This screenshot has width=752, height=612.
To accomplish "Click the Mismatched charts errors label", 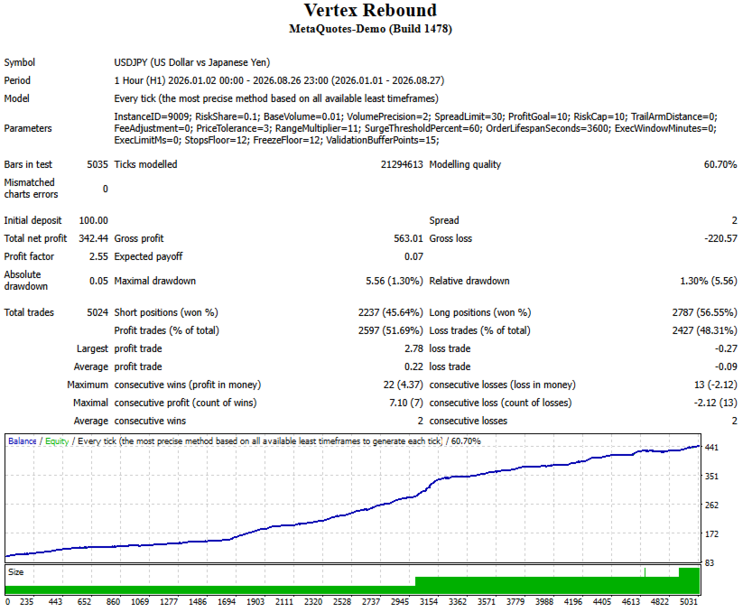I will click(32, 189).
